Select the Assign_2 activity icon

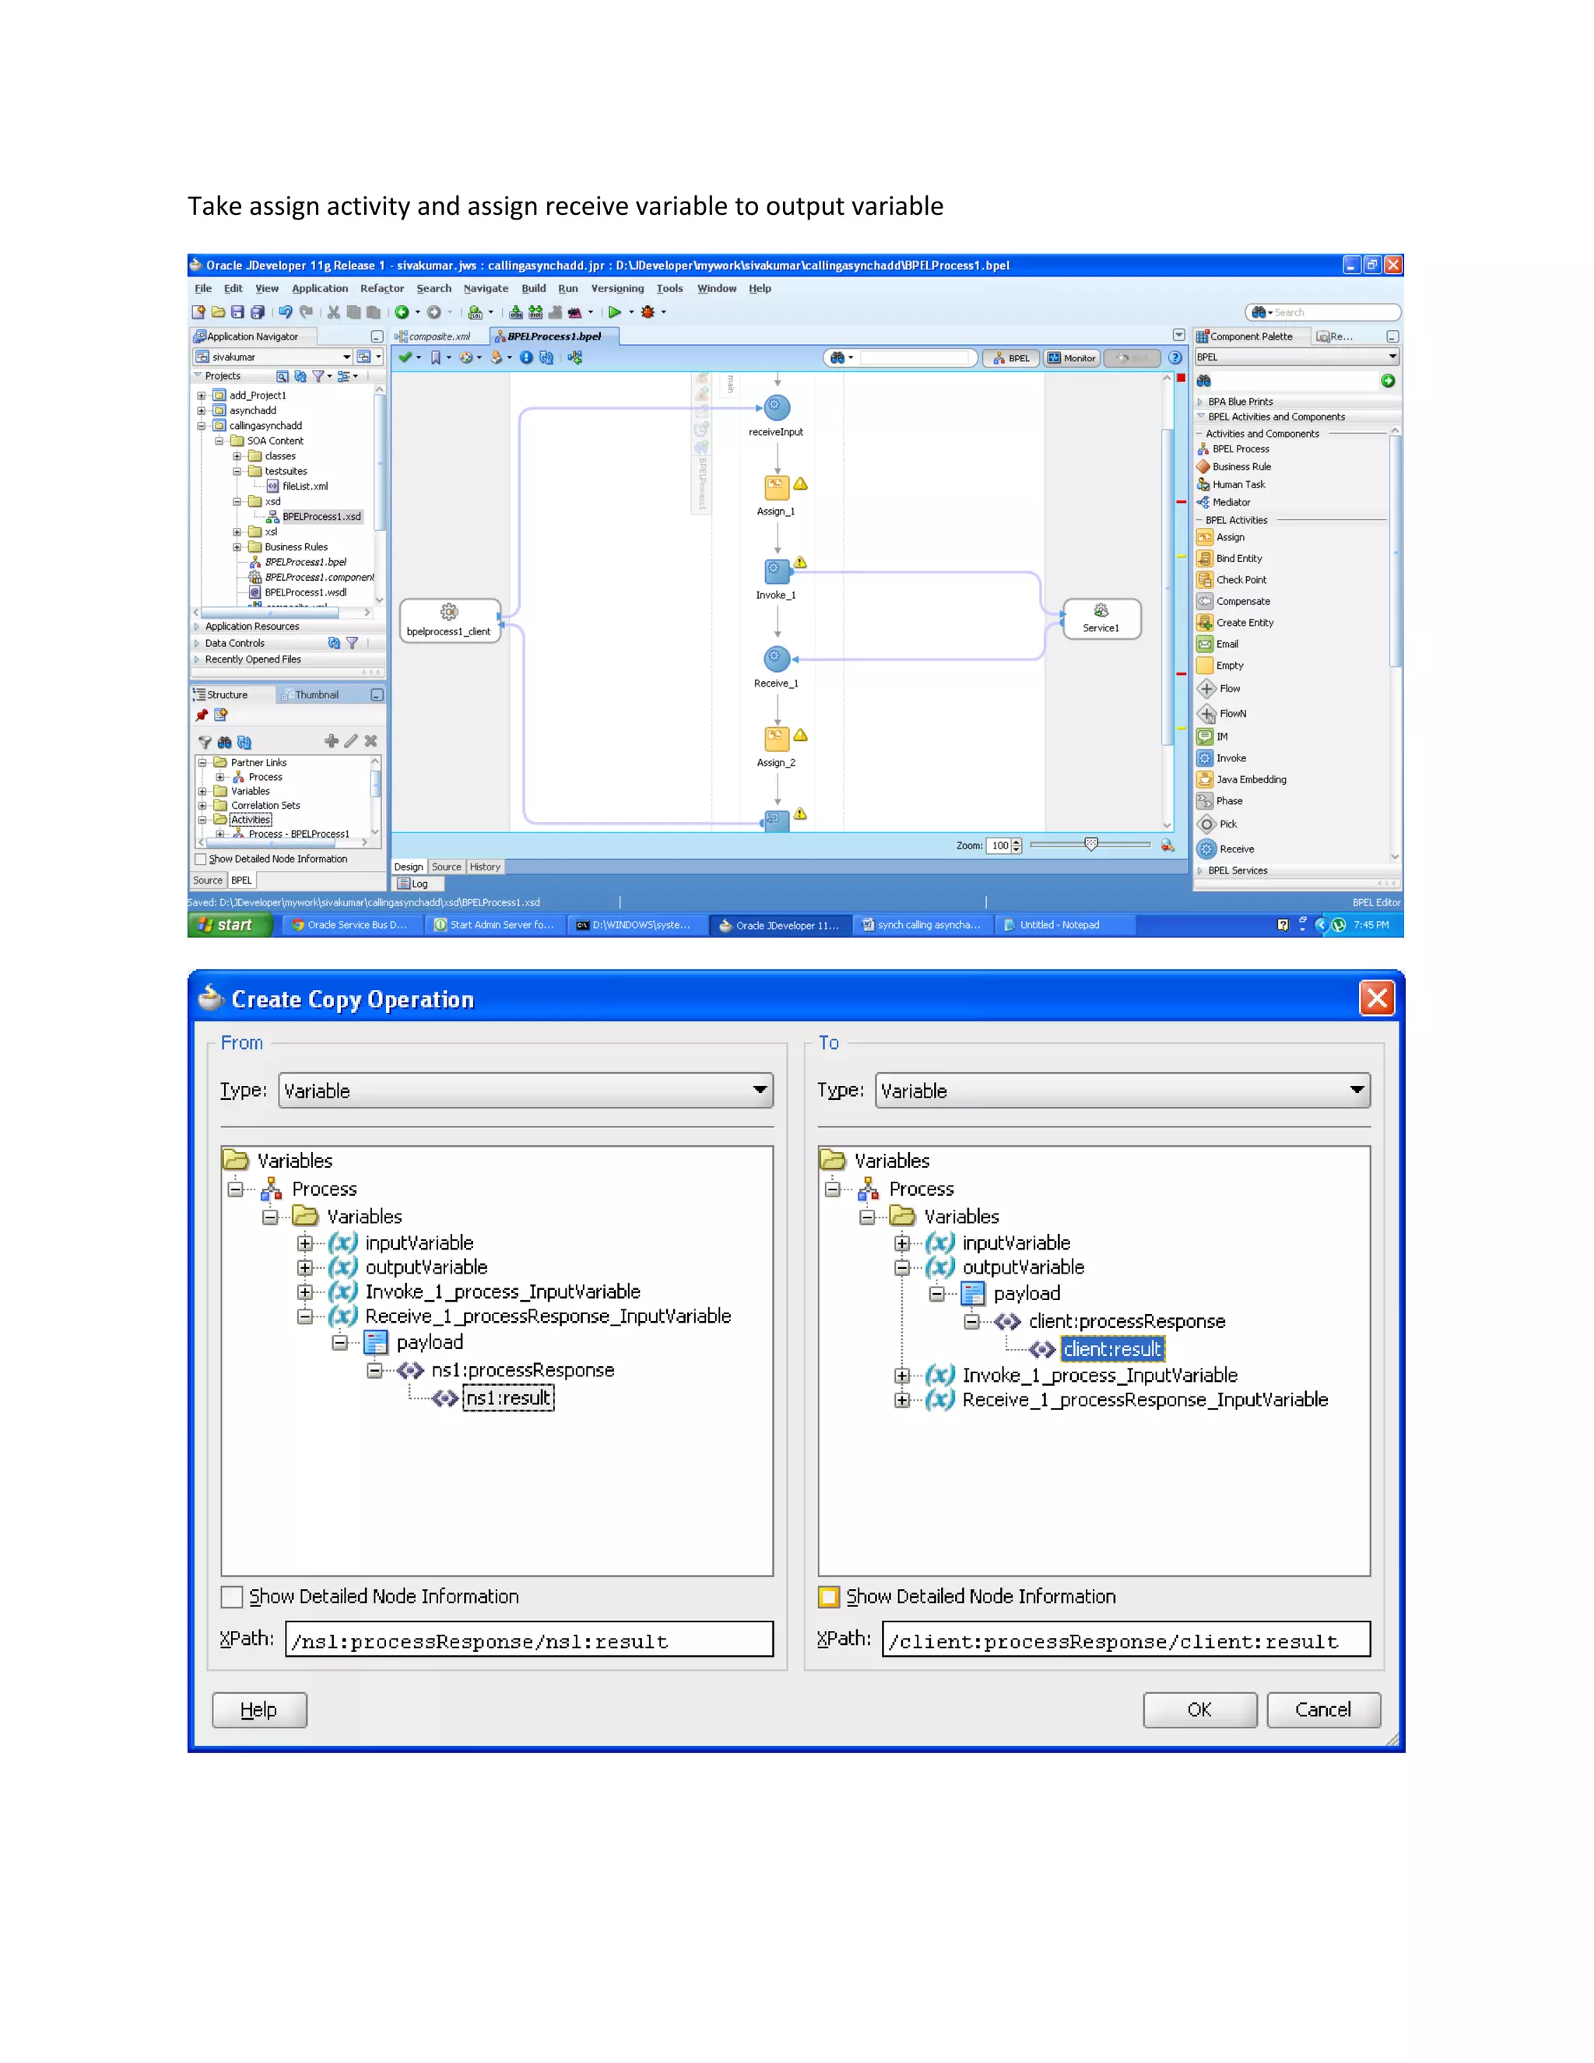click(x=776, y=739)
